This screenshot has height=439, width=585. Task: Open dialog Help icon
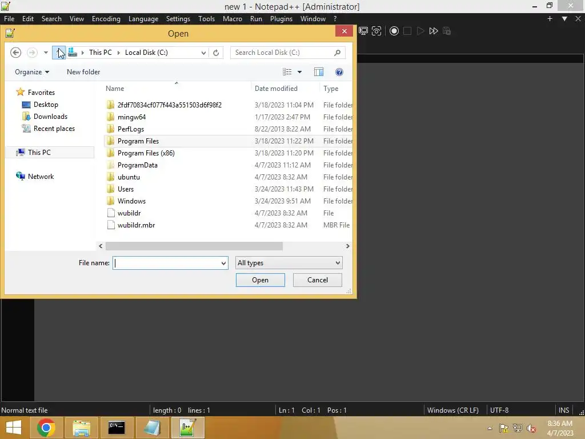click(x=339, y=72)
